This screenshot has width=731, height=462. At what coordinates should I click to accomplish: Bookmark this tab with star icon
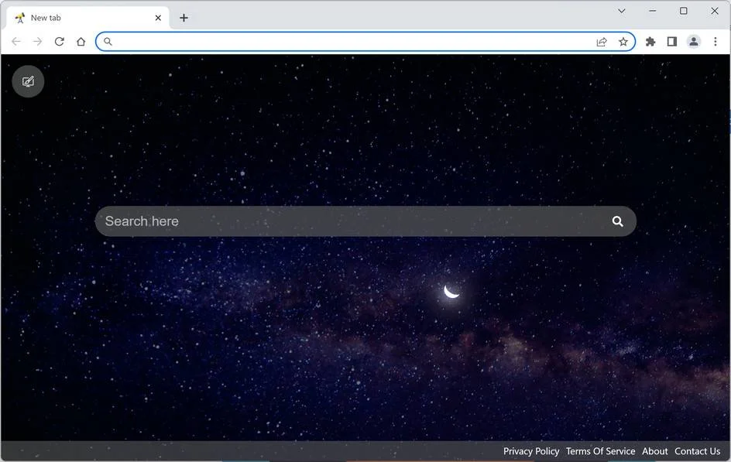click(623, 42)
